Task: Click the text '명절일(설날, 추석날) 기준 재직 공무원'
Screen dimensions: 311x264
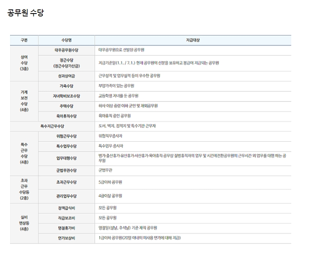Action: click(x=128, y=228)
